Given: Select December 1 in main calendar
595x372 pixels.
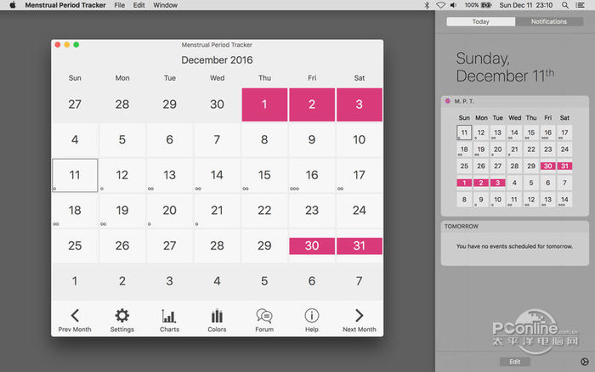Looking at the screenshot, I should point(264,104).
